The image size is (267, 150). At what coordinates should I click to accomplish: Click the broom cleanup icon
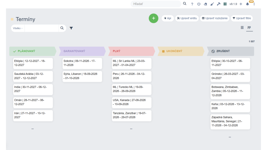point(212,4)
